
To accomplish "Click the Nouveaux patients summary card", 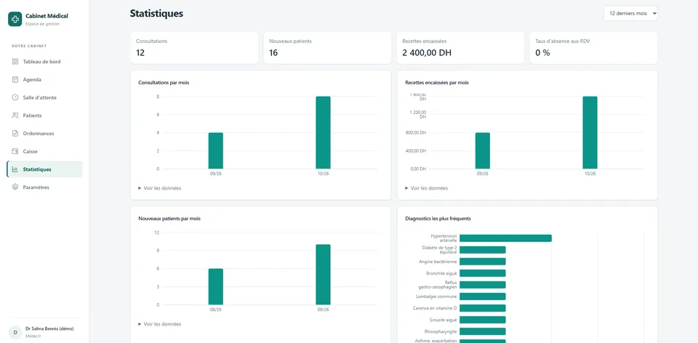I will [327, 48].
